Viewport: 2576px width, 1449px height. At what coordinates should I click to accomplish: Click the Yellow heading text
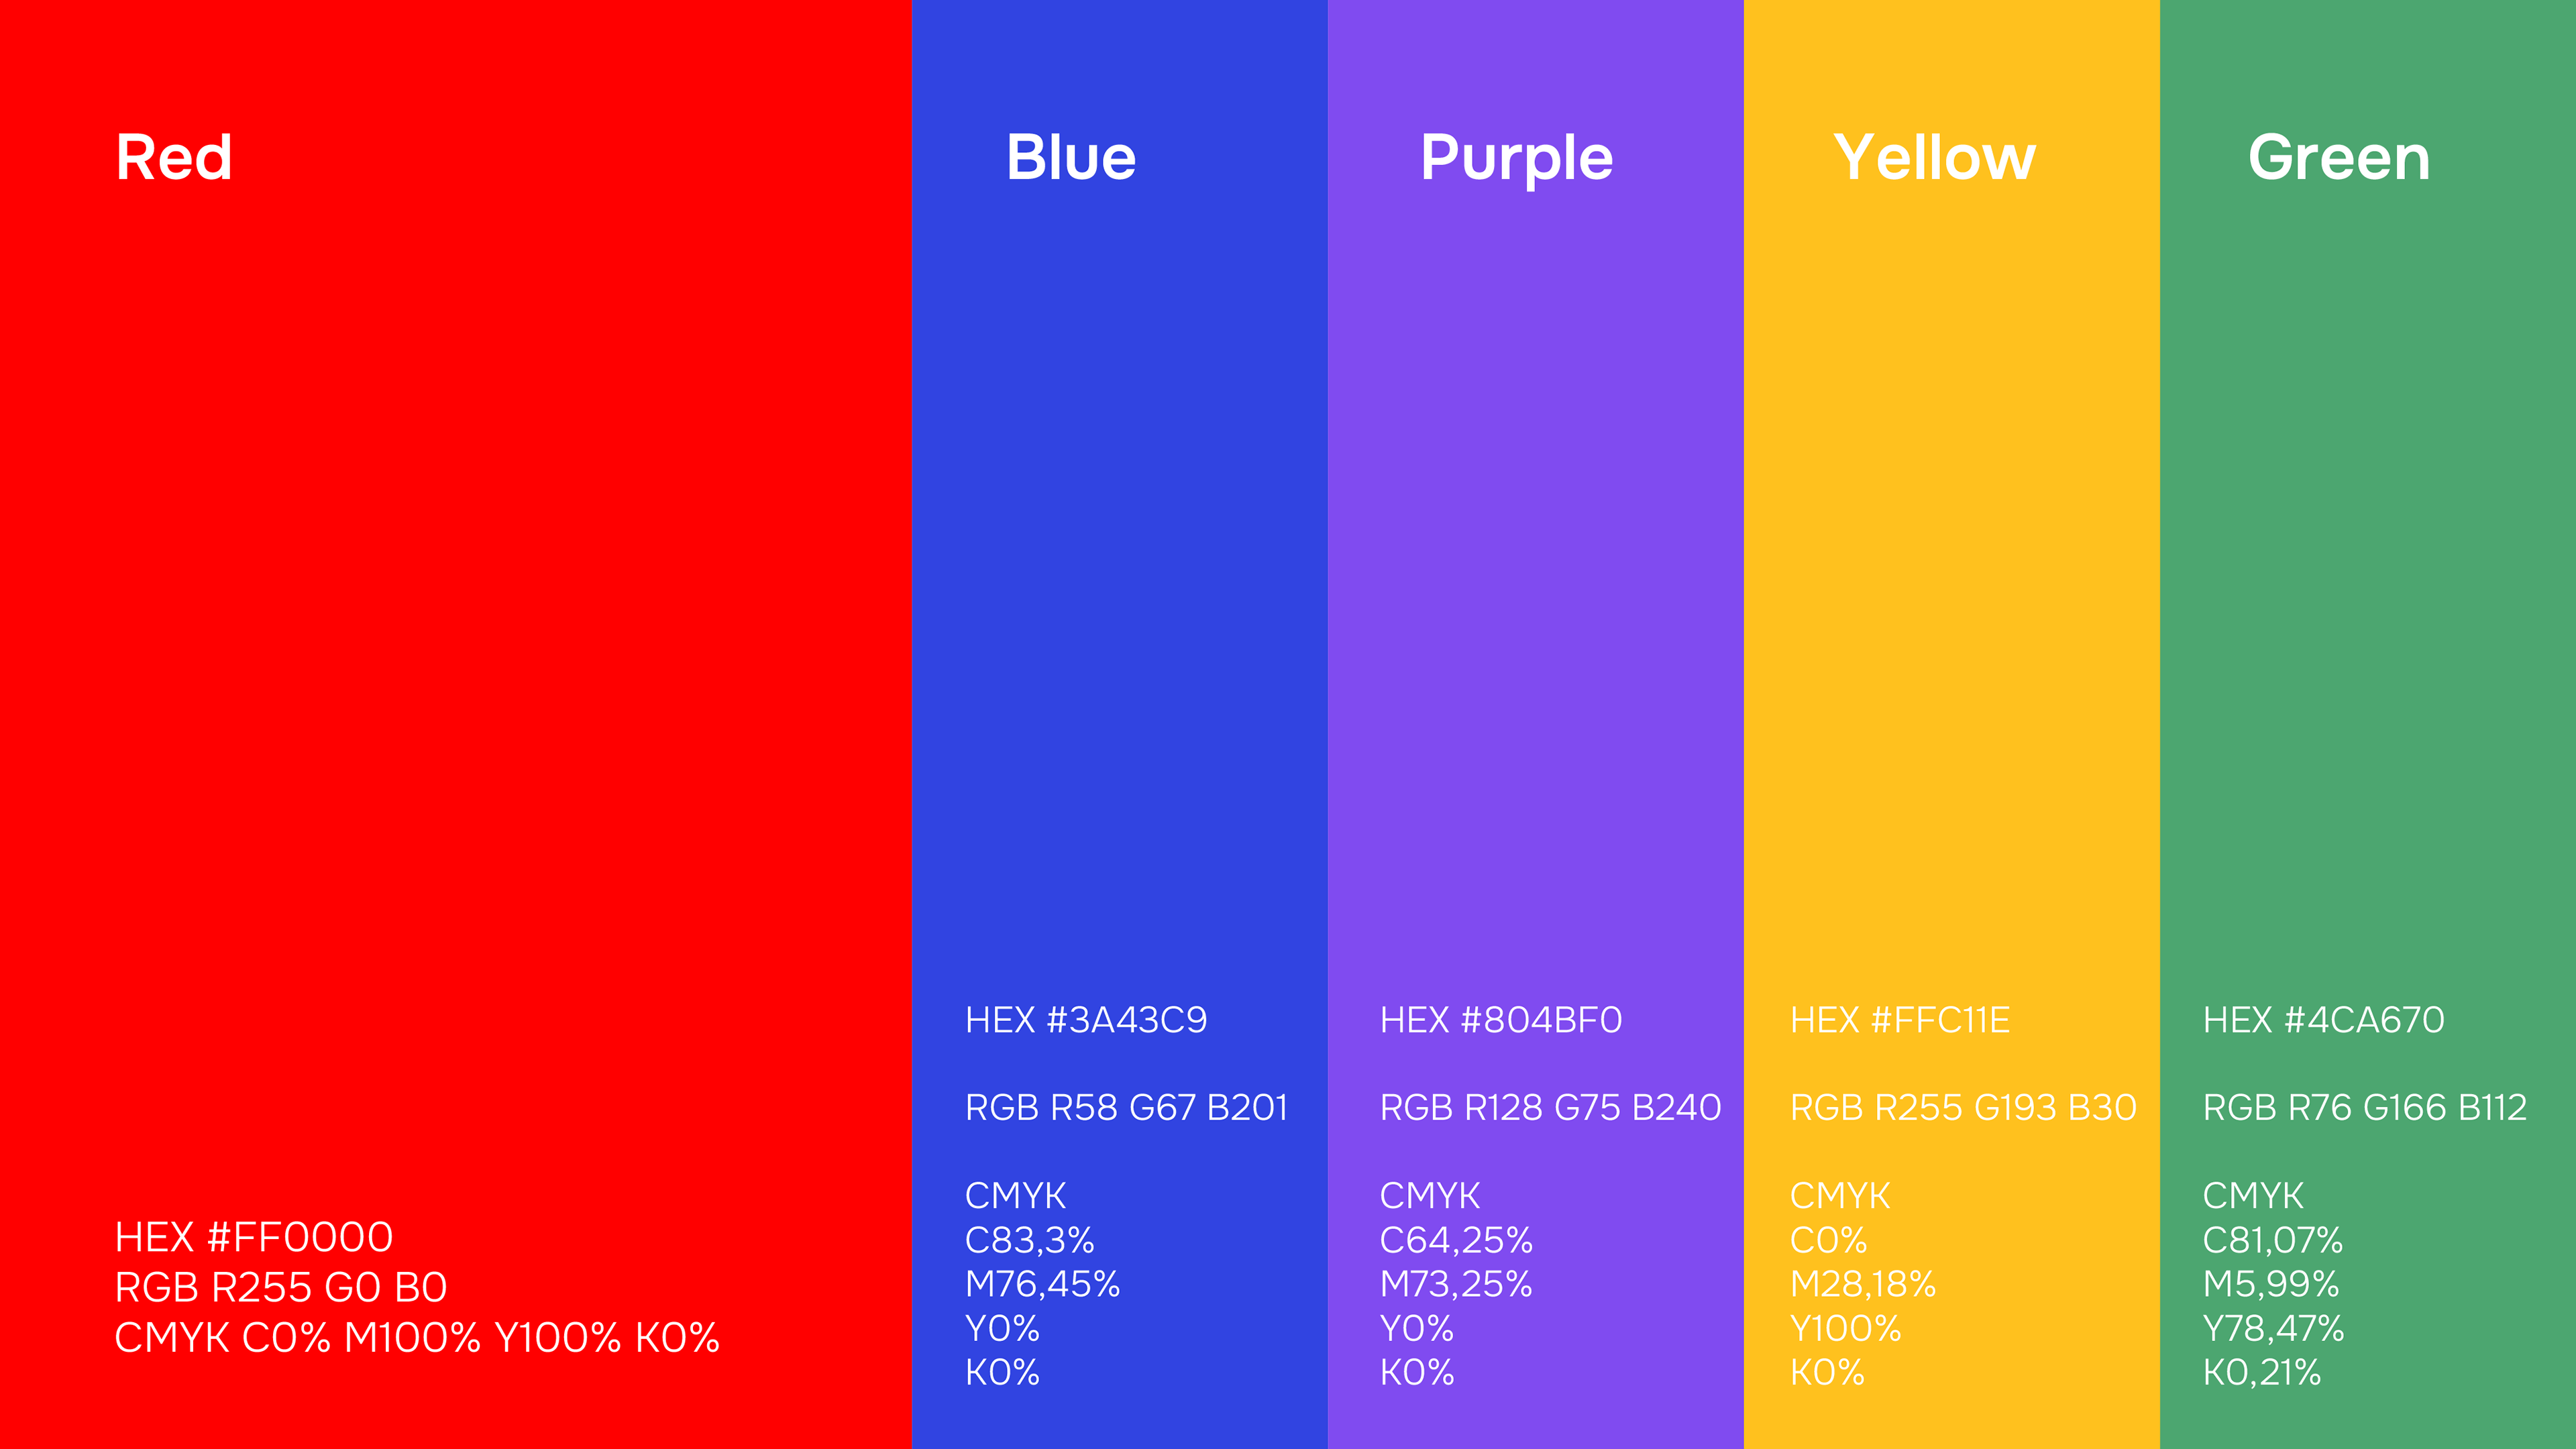[x=1934, y=158]
